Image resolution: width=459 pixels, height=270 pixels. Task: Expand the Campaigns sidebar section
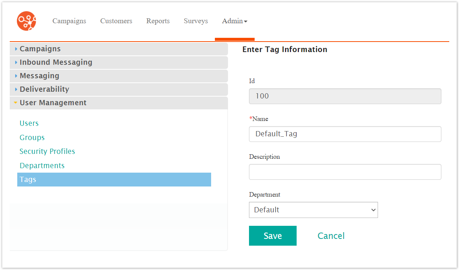40,49
